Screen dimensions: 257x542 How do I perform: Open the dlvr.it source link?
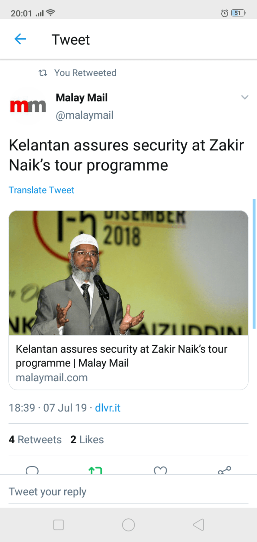(108, 408)
